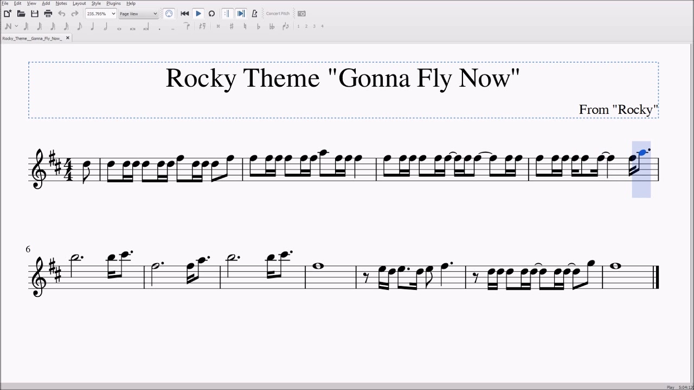The height and width of the screenshot is (390, 694).
Task: Toggle MIDI input in the toolbar
Action: 169,14
